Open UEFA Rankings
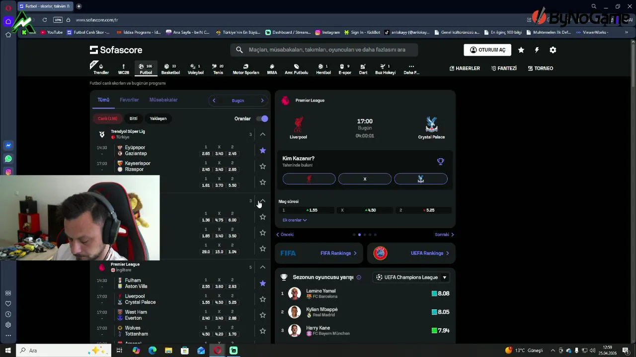Image resolution: width=636 pixels, height=357 pixels. (x=411, y=253)
